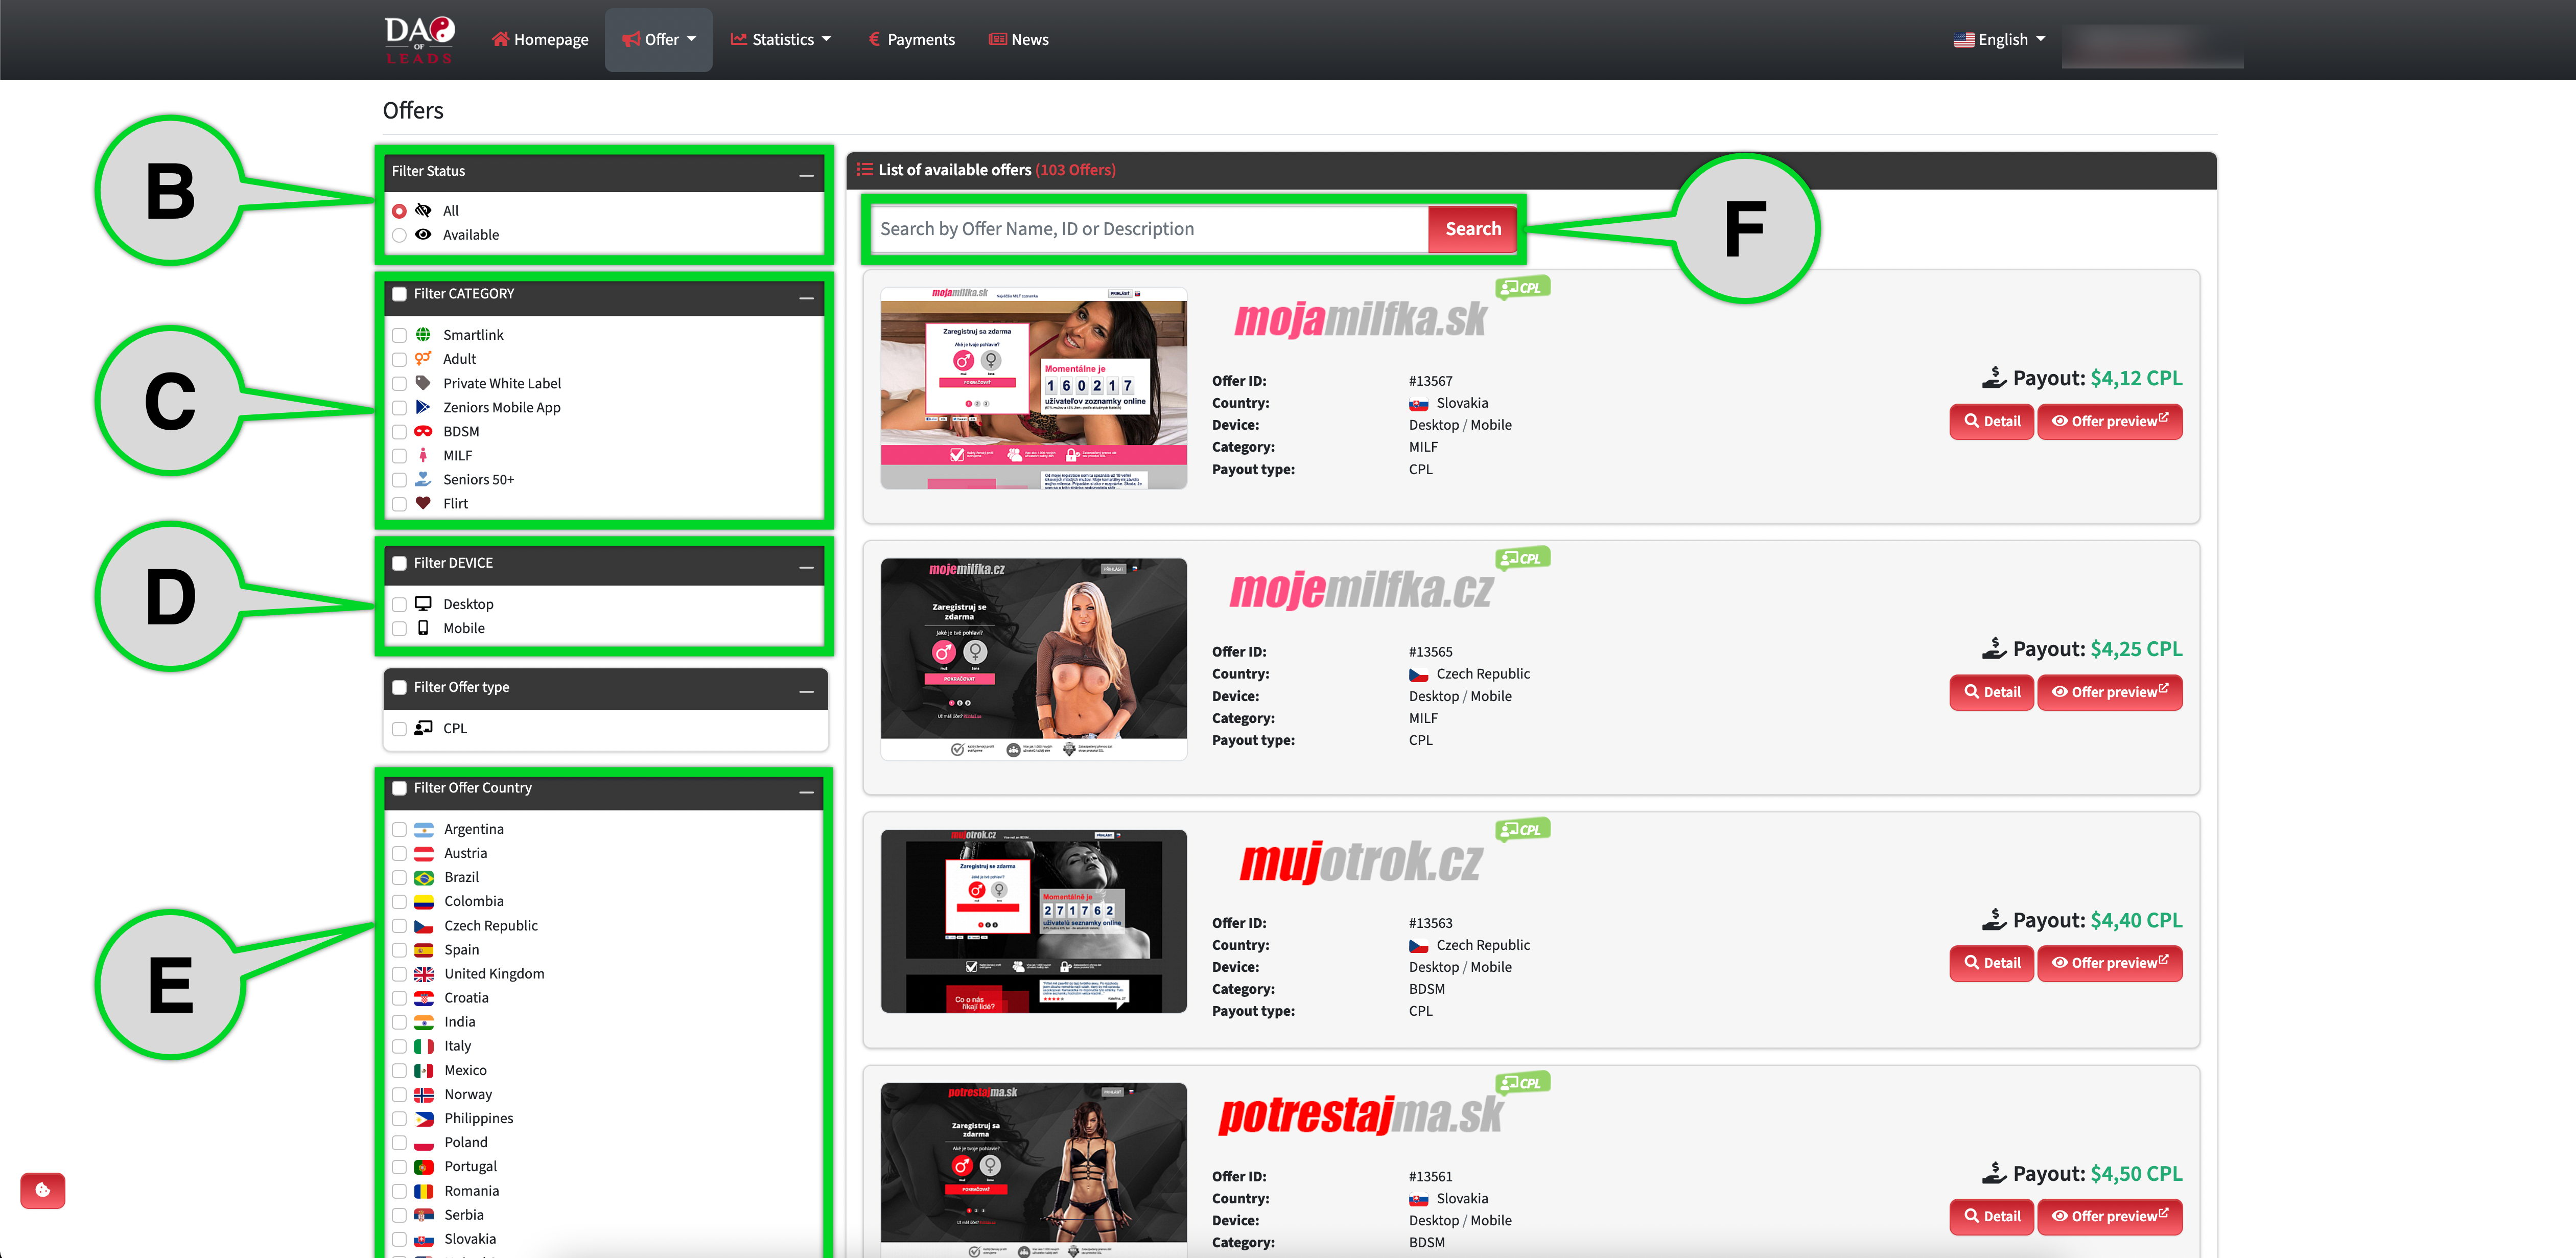The image size is (2576, 1258).
Task: Open the Offer dropdown menu
Action: pyautogui.click(x=659, y=40)
